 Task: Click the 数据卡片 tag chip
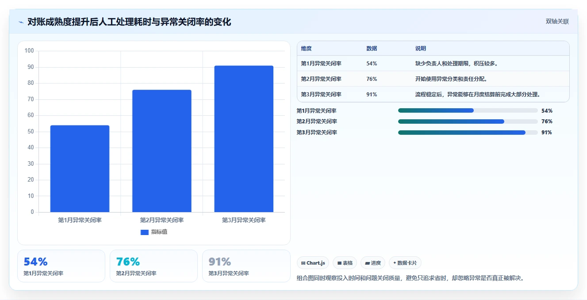(405, 263)
